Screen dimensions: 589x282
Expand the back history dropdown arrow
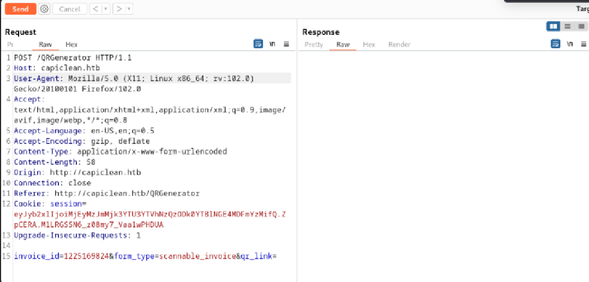(105, 9)
